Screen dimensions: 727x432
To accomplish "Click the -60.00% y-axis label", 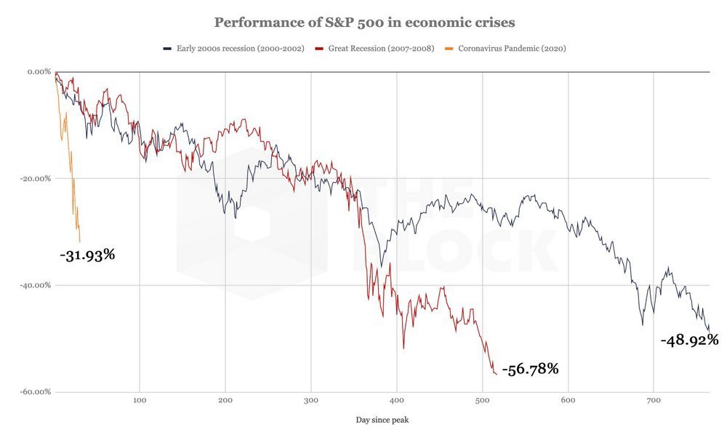I will [36, 392].
